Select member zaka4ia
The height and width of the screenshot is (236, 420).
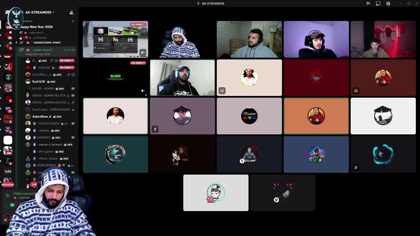50,130
